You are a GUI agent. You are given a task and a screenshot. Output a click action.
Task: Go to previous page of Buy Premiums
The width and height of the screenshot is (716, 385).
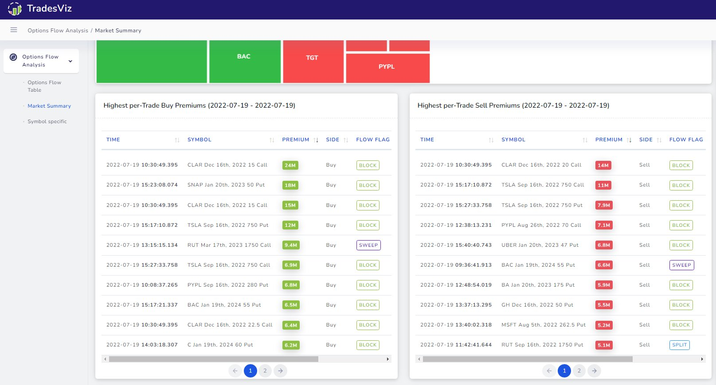pyautogui.click(x=235, y=371)
